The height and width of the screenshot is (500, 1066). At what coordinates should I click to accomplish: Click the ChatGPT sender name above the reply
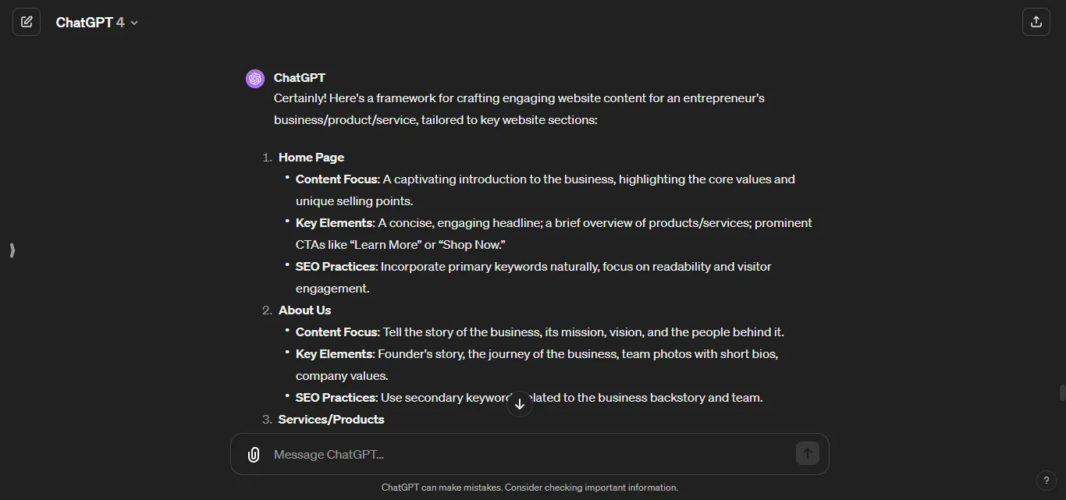(x=300, y=77)
